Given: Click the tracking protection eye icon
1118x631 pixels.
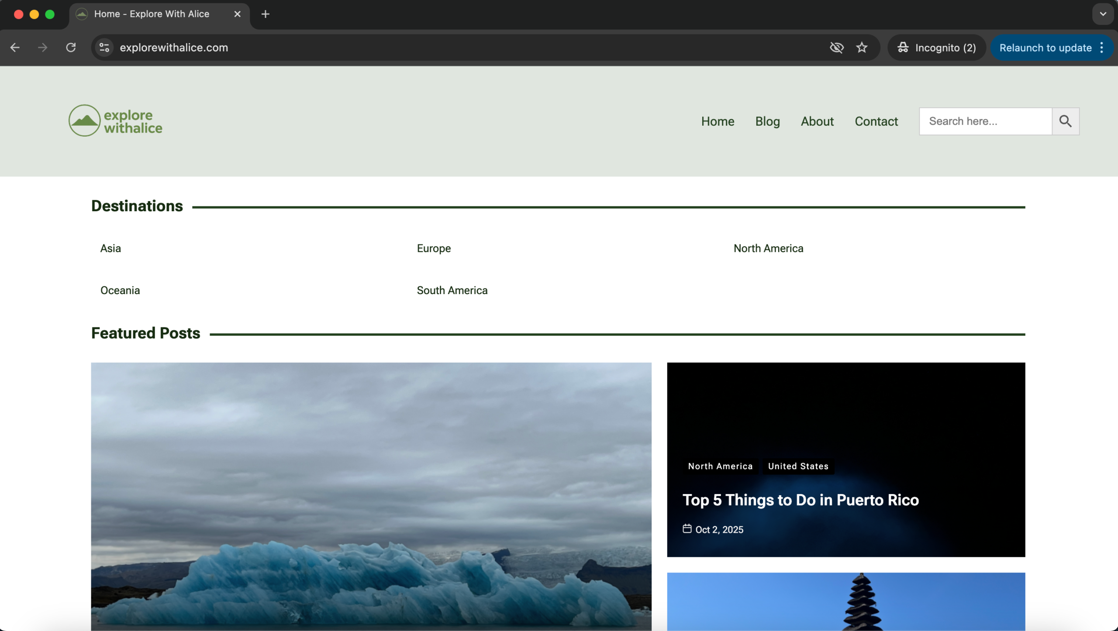Looking at the screenshot, I should pos(836,48).
